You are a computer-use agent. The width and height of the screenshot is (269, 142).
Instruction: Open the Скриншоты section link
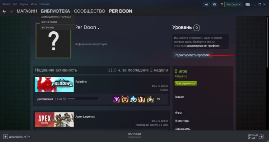coord(182,129)
